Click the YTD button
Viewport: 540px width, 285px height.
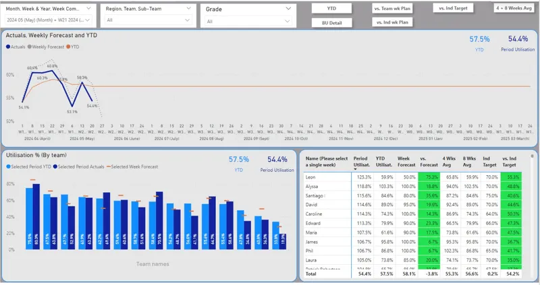point(331,8)
